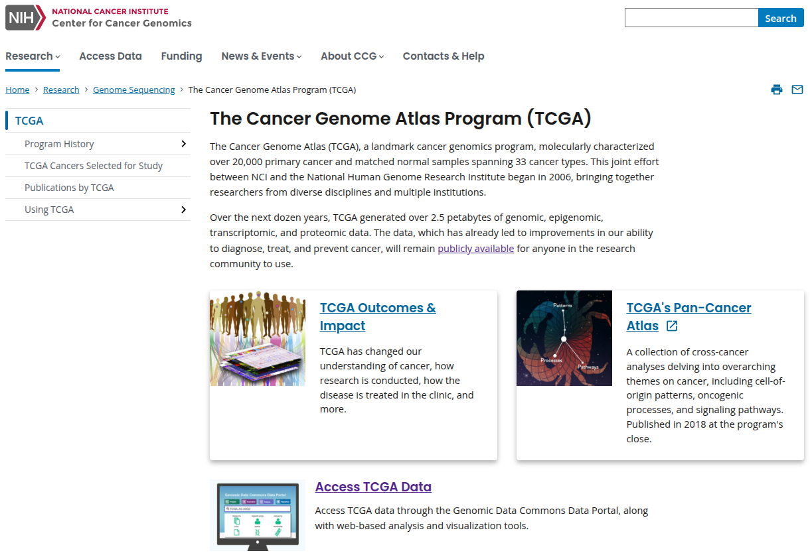Click the Access TCGA Data monitor illustration
The image size is (812, 559).
tap(258, 515)
